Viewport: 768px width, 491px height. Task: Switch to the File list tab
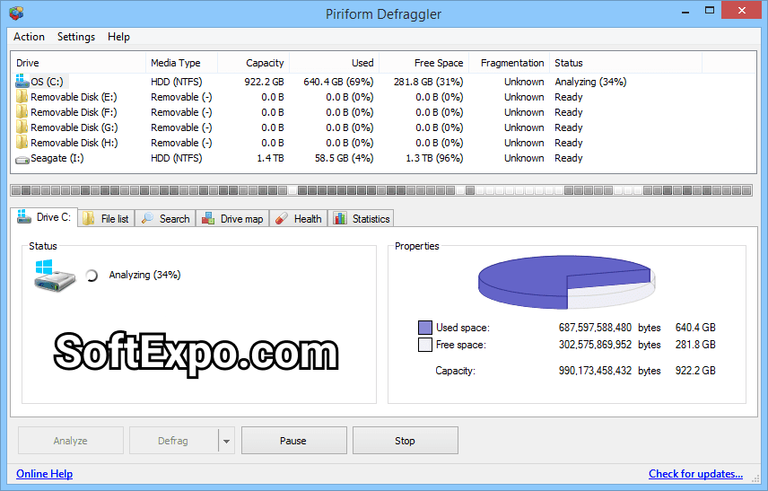(x=106, y=218)
